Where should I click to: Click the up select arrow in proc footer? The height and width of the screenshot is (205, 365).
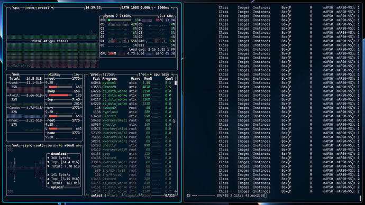click(x=88, y=195)
